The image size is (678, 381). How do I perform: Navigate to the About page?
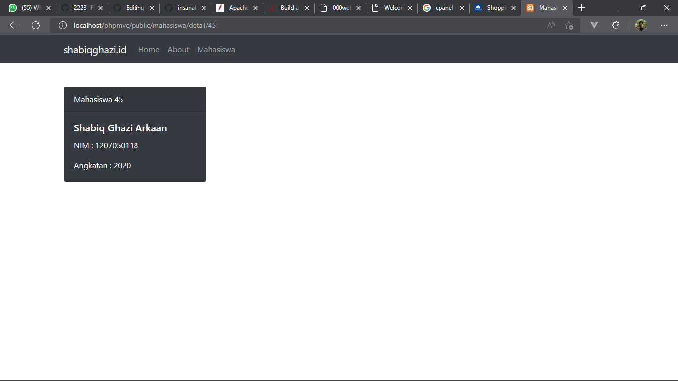point(178,49)
